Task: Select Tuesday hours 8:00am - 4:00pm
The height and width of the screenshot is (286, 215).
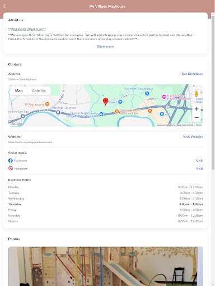Action: point(105,193)
